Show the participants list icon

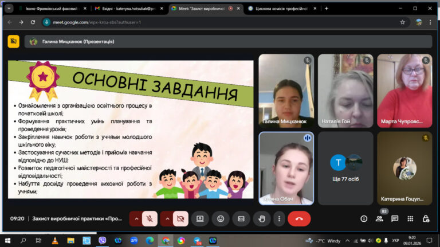pyautogui.click(x=379, y=219)
